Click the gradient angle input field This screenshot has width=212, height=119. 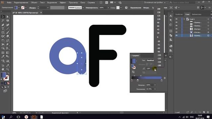(150, 68)
